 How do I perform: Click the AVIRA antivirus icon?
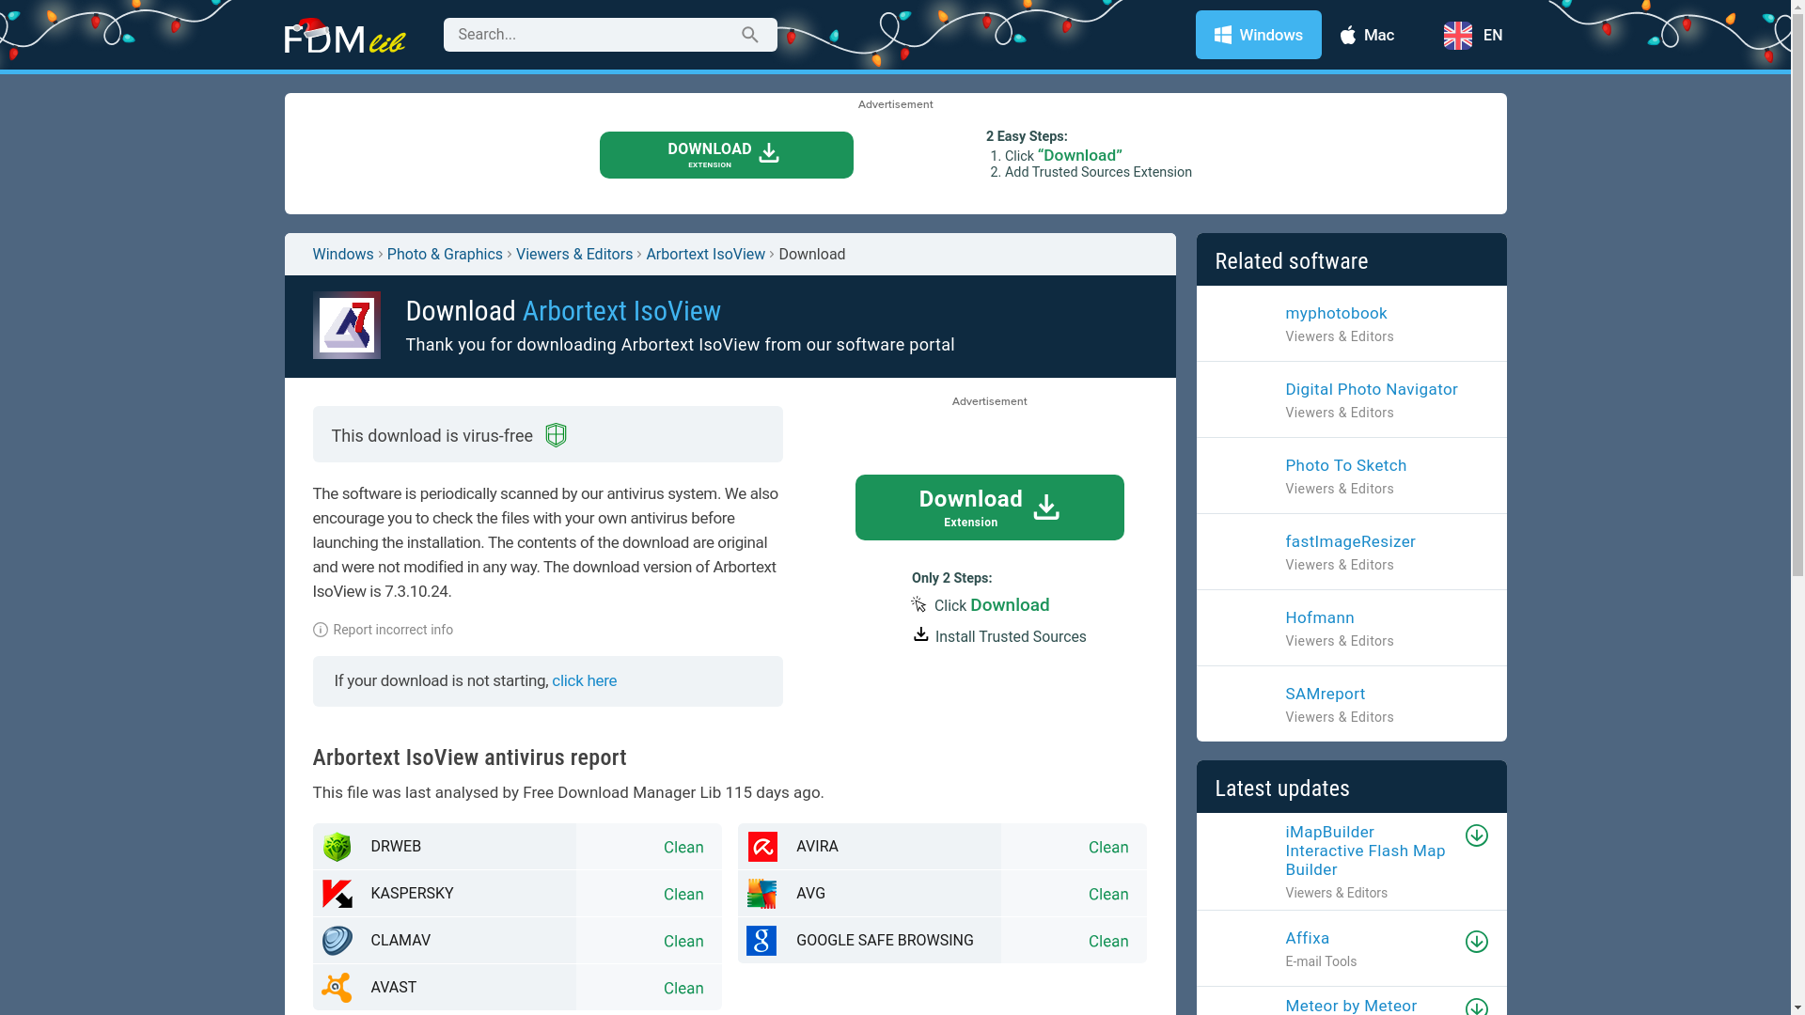coord(762,847)
